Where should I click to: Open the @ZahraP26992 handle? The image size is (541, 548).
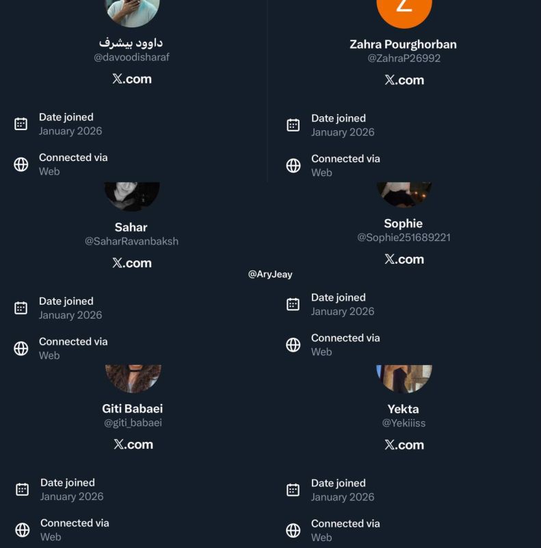404,58
